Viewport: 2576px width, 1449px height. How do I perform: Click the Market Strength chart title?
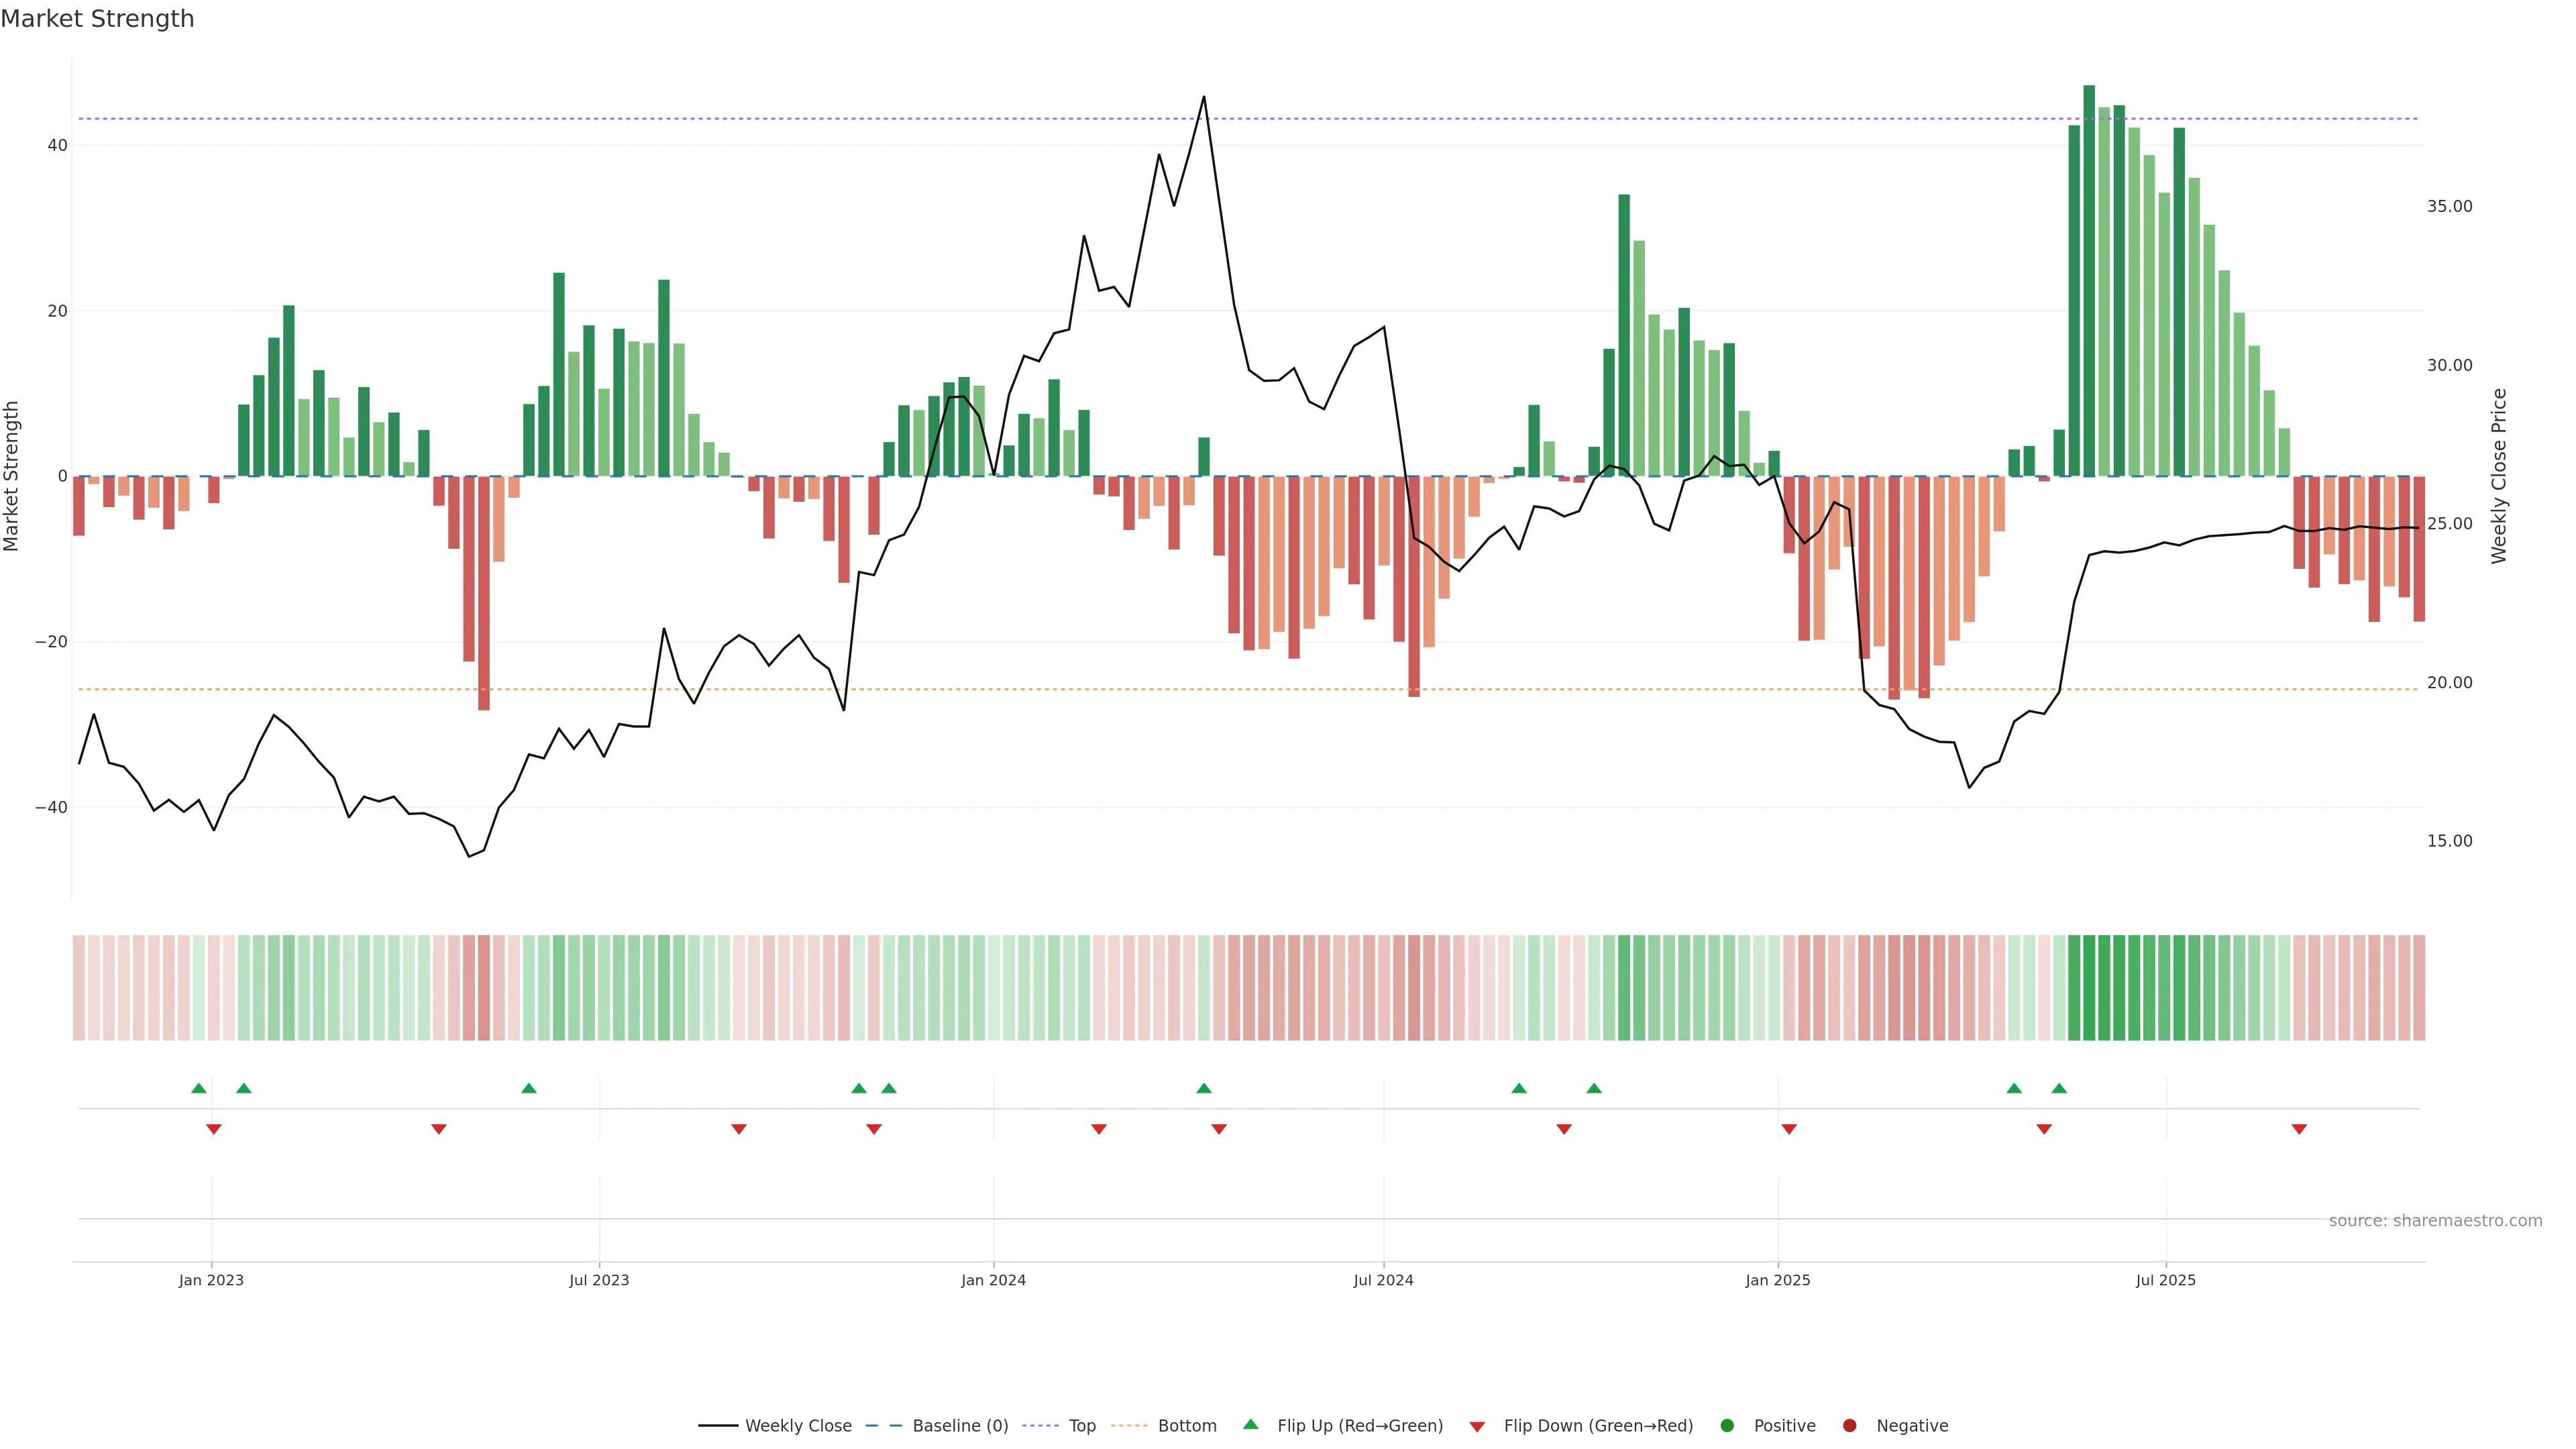(x=97, y=19)
